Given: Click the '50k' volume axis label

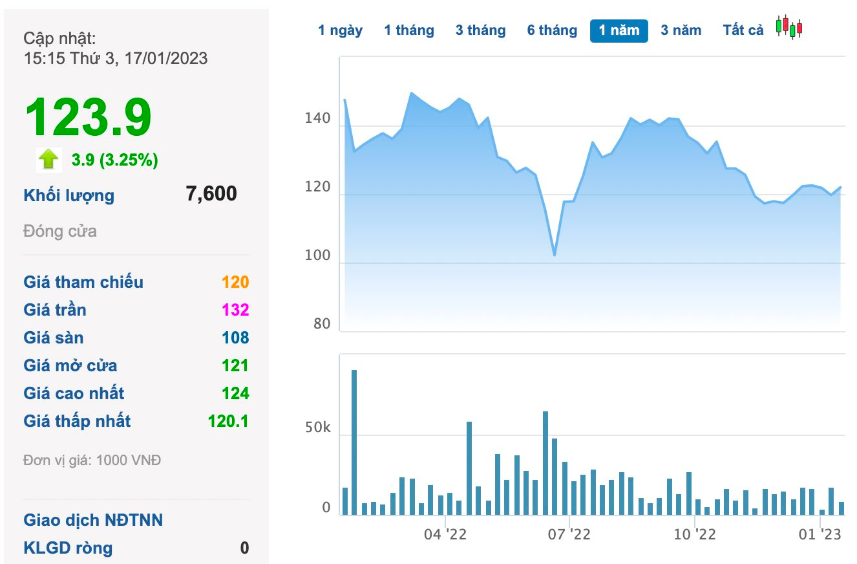Looking at the screenshot, I should (317, 429).
